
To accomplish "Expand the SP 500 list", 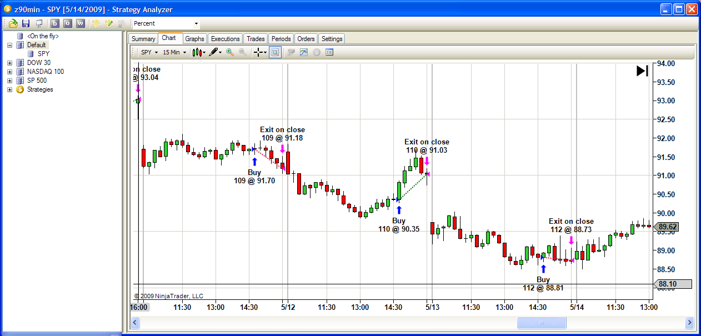I will (9, 81).
